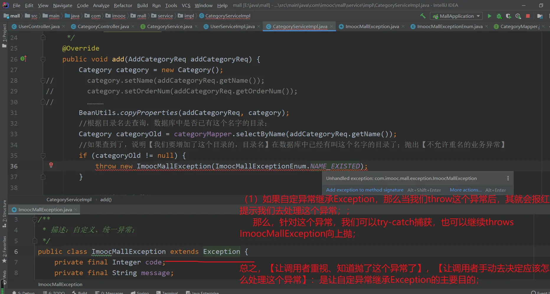
Task: Switch to the UserServiceImpl.java tab
Action: [x=232, y=27]
